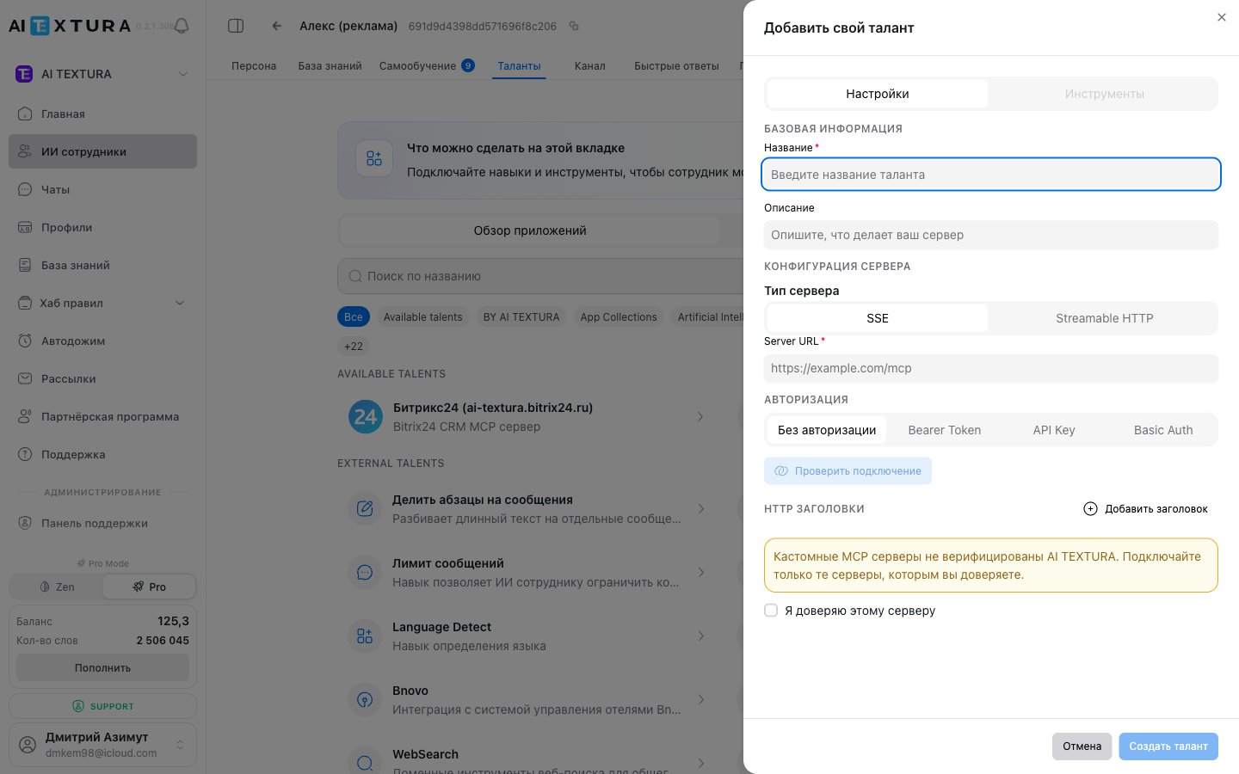Filter by Available talents chip
1239x774 pixels.
pos(422,317)
